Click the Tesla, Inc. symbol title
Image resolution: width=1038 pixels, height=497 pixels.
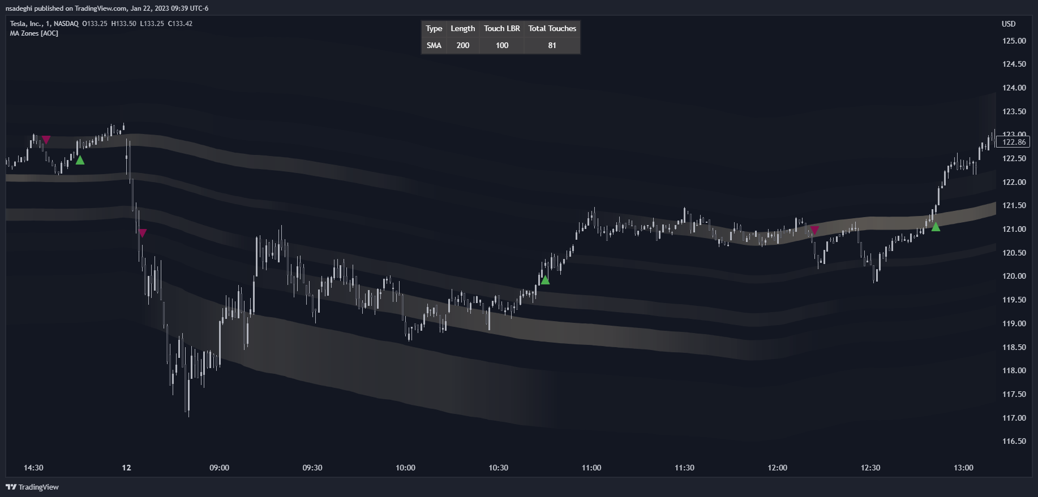[26, 24]
